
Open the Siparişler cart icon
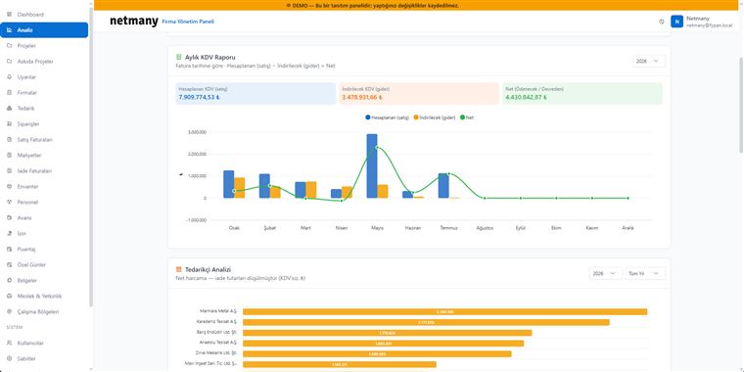point(10,124)
